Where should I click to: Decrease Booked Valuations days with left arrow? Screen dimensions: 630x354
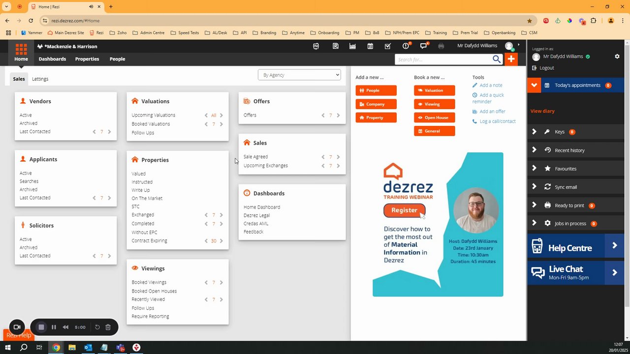point(206,124)
